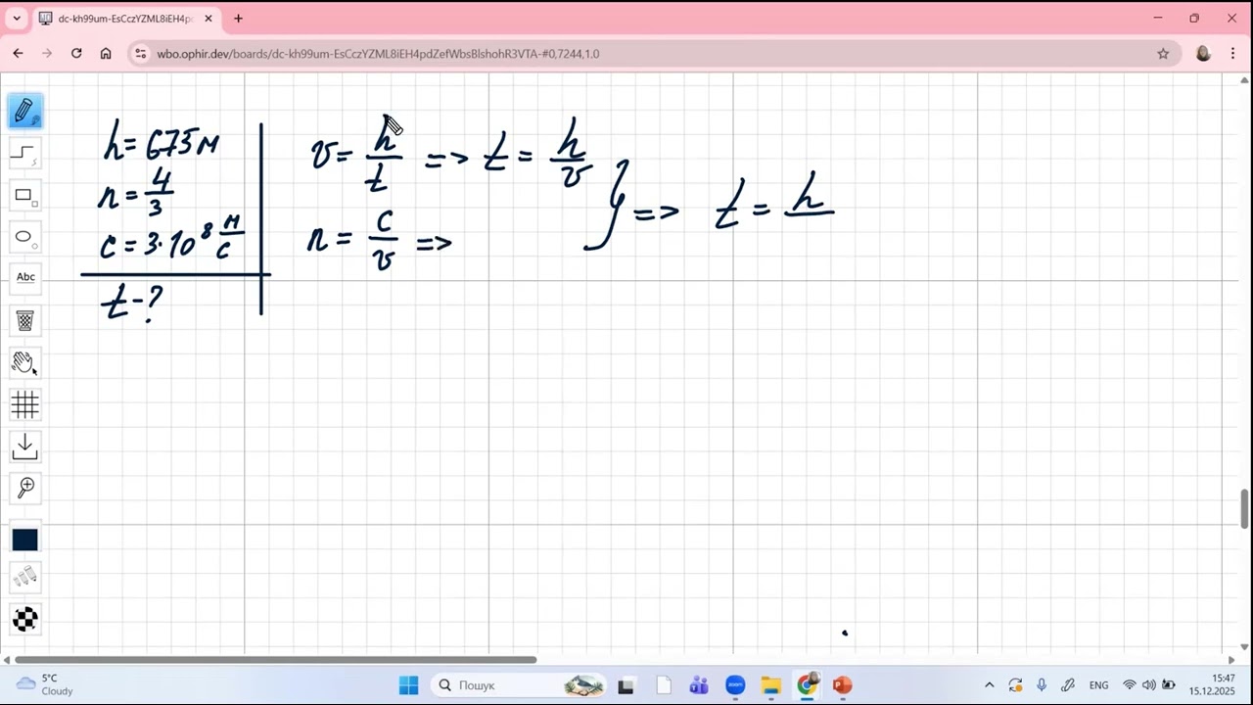Image resolution: width=1253 pixels, height=705 pixels.
Task: Open the Chrome three-dot menu
Action: [x=1232, y=54]
